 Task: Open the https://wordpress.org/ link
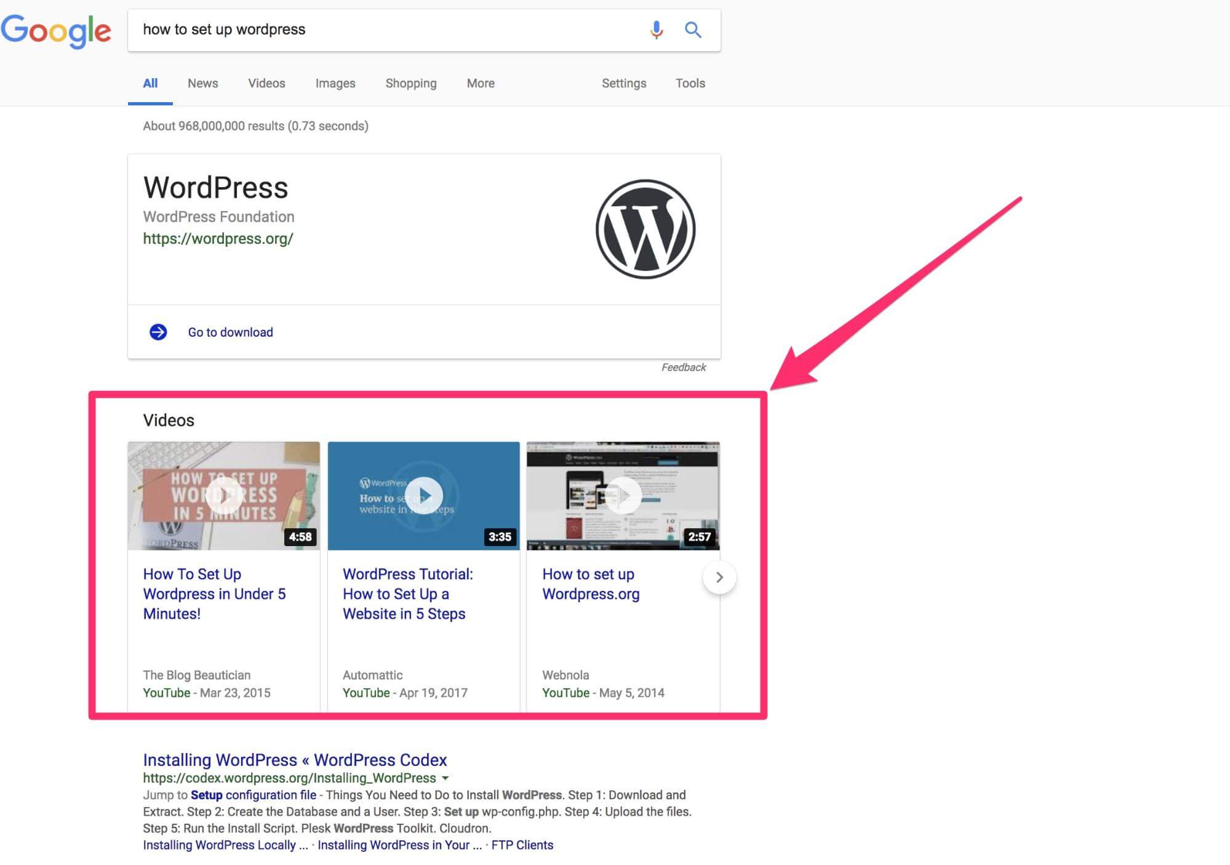(218, 239)
